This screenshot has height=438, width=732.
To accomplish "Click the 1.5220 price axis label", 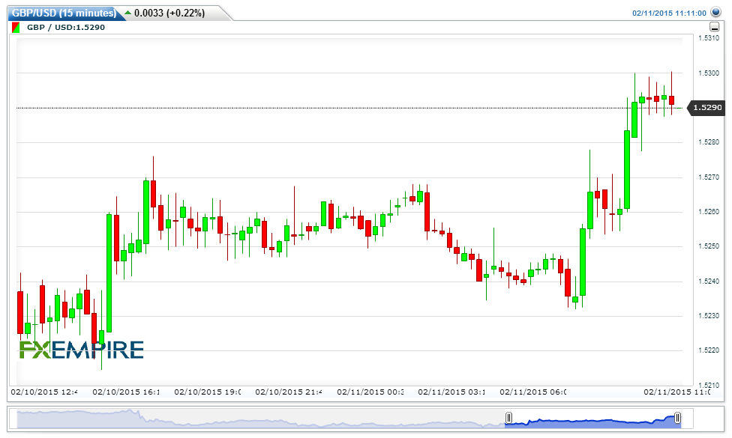I will (708, 350).
